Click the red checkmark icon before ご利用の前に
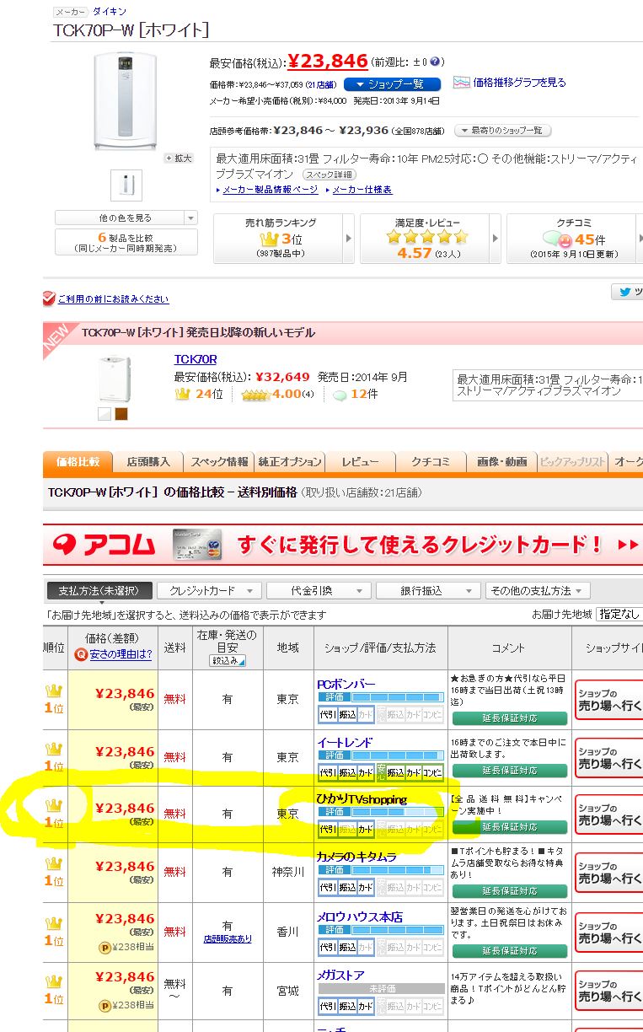 (49, 298)
